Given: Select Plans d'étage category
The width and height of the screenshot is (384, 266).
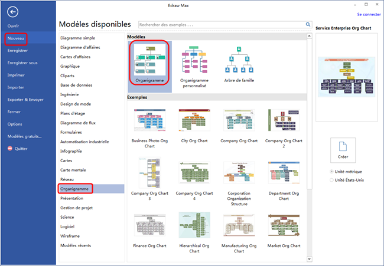Looking at the screenshot, I should 73,113.
